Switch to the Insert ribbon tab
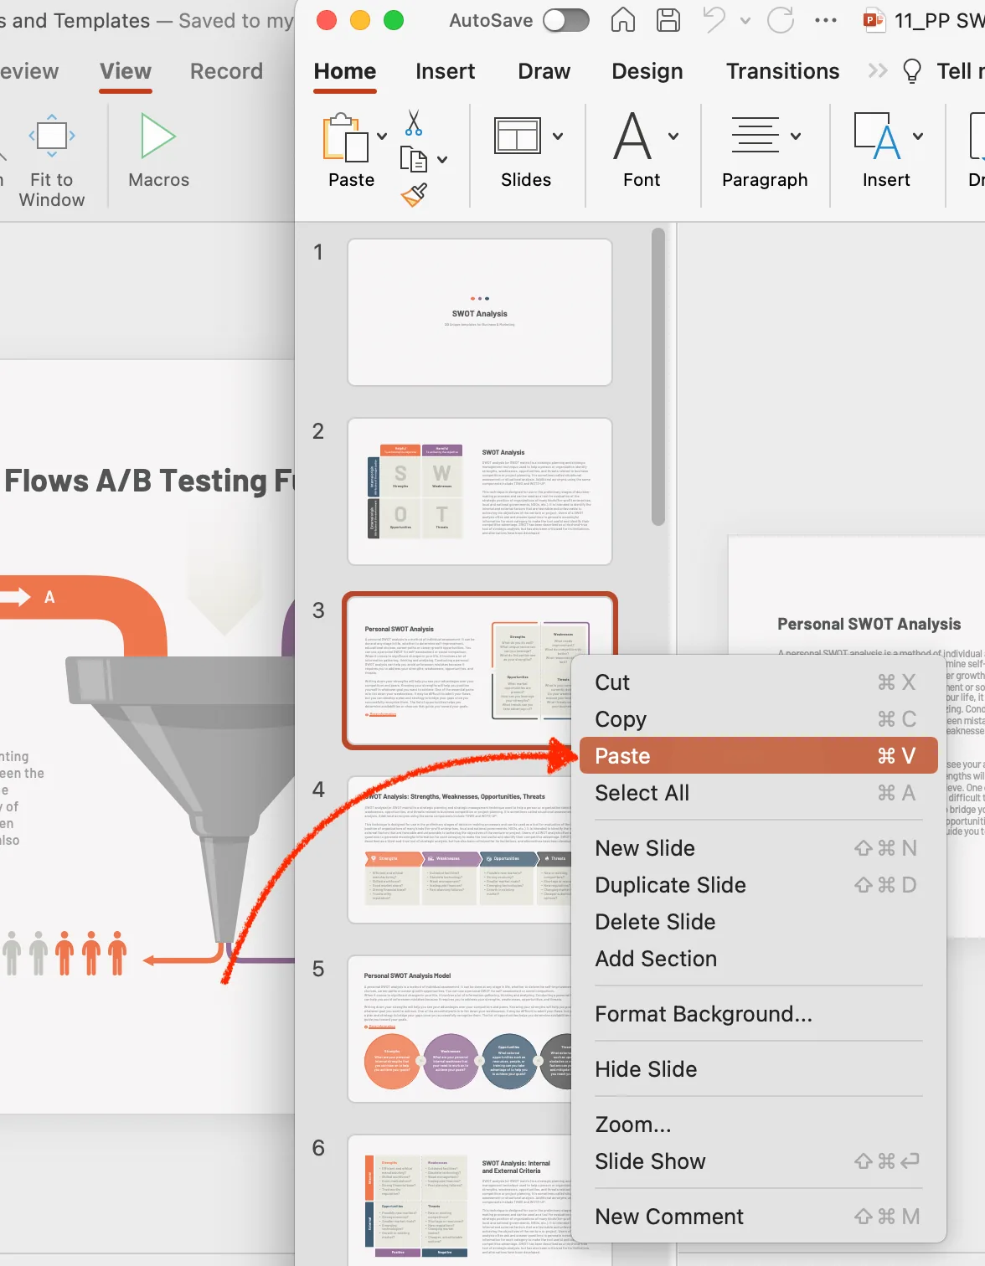Image resolution: width=985 pixels, height=1266 pixels. tap(446, 72)
